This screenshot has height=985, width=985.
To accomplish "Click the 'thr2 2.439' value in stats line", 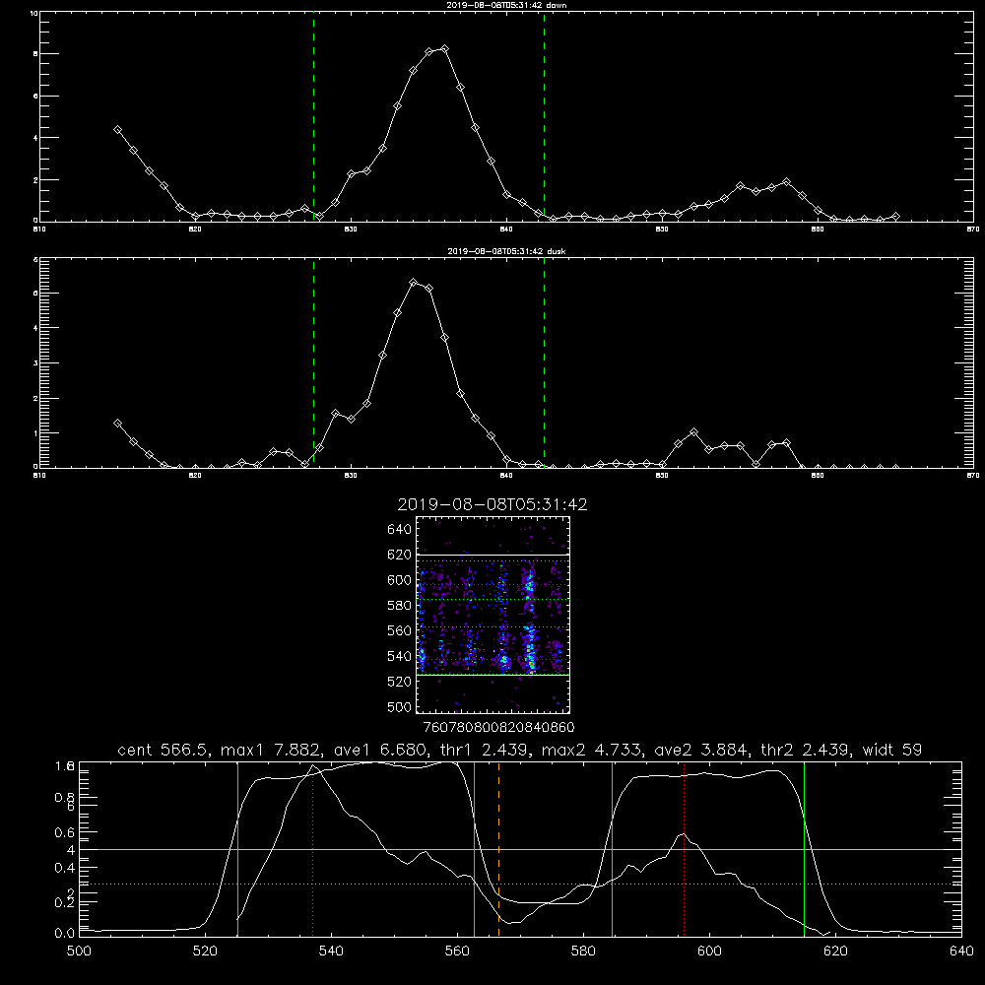I will pyautogui.click(x=806, y=750).
